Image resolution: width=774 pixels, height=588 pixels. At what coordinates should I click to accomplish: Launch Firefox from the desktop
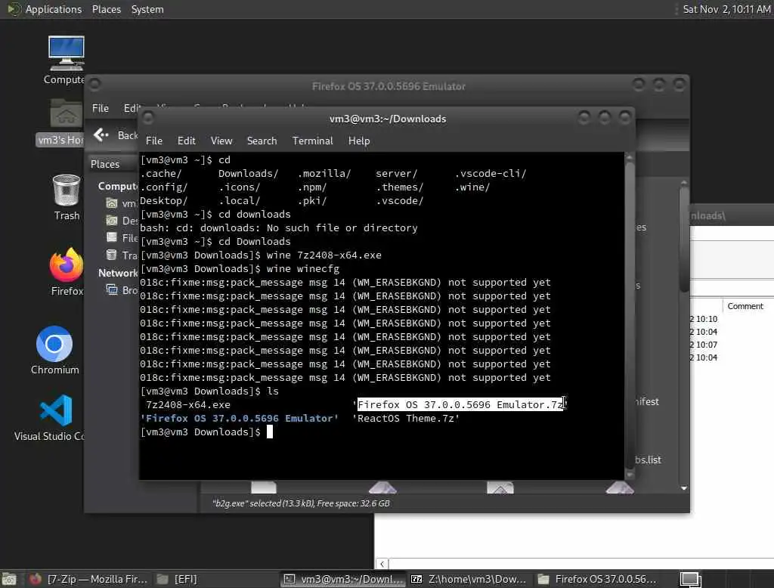67,271
